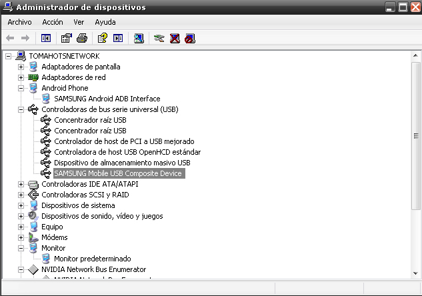422x296 pixels.
Task: Click the Help question mark icon
Action: tap(102, 38)
